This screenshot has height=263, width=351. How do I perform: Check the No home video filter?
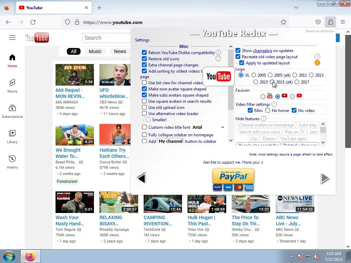point(268,110)
